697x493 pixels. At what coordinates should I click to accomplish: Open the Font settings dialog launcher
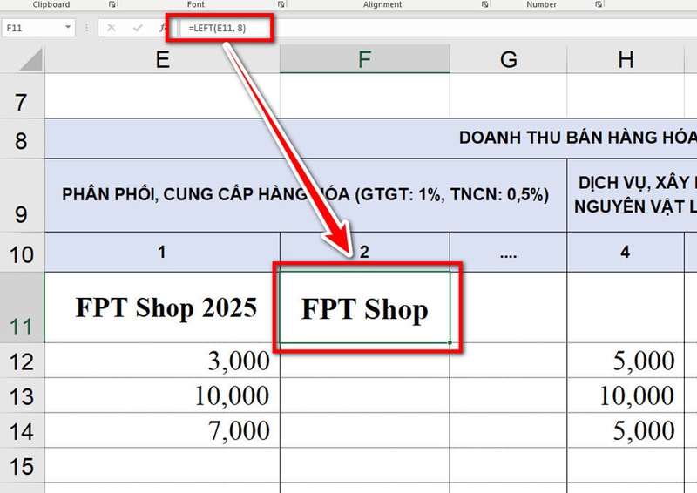pos(281,4)
